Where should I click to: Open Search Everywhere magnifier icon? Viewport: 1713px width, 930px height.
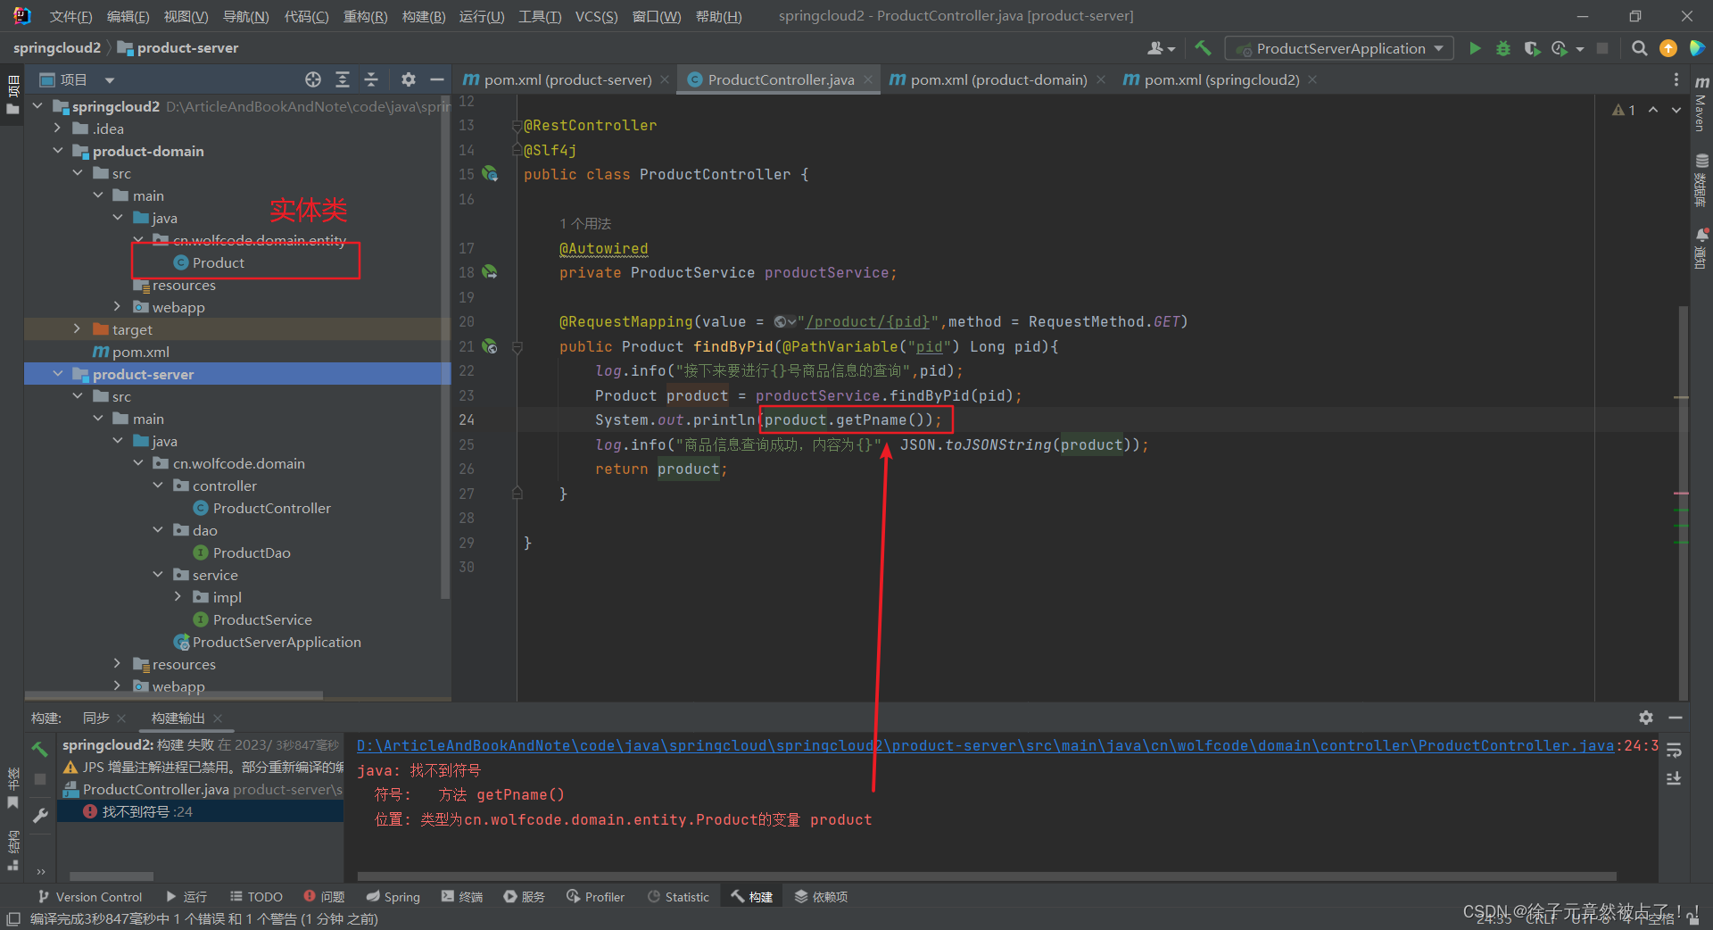pyautogui.click(x=1639, y=48)
